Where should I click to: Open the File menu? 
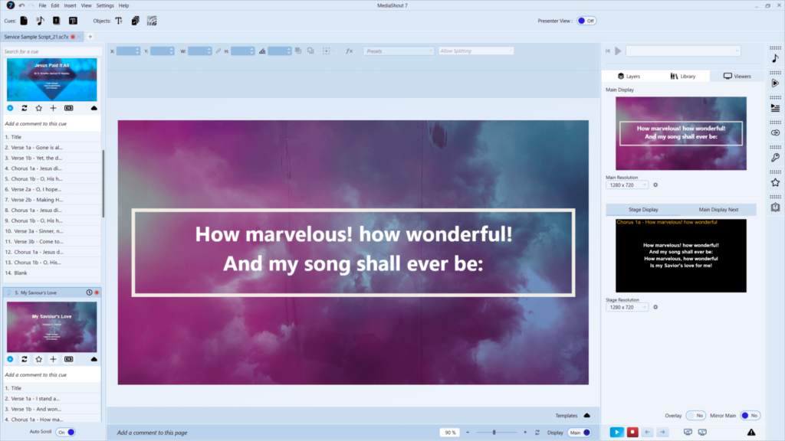click(43, 5)
